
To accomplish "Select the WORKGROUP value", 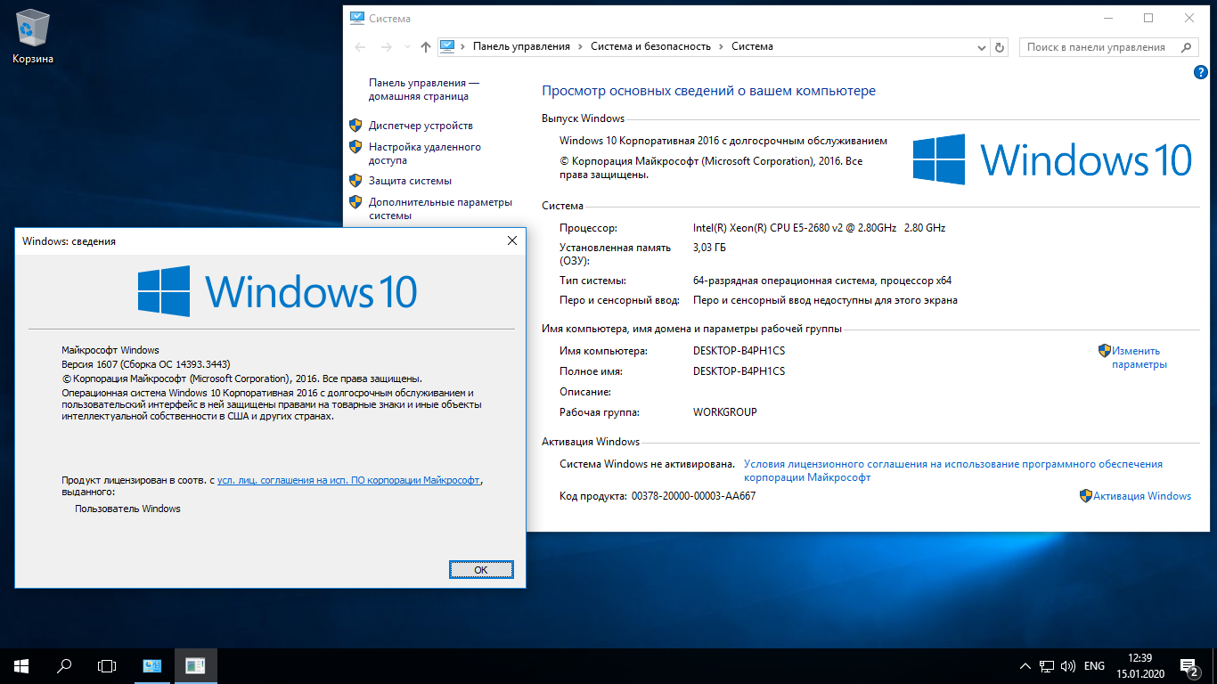I will pyautogui.click(x=725, y=412).
